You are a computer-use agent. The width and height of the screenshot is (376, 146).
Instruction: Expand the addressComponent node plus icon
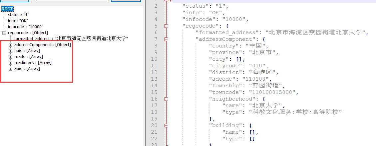pos(10,45)
